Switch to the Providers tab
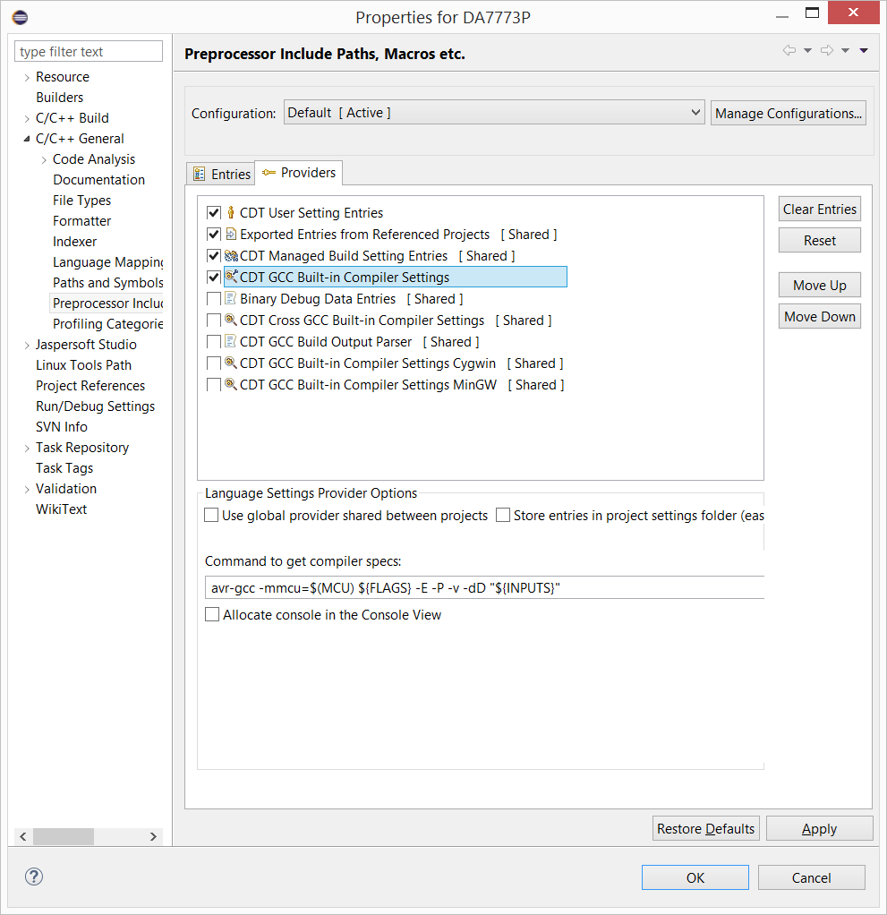This screenshot has width=887, height=915. point(299,173)
